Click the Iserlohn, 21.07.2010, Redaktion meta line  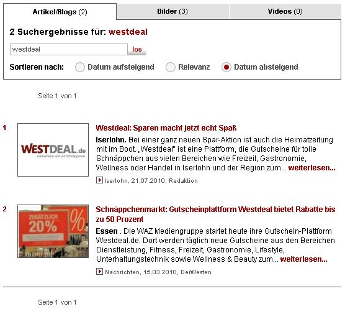(x=147, y=180)
